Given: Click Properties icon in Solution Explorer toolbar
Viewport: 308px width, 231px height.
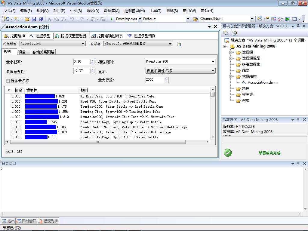Looking at the screenshot, I should pos(226,33).
